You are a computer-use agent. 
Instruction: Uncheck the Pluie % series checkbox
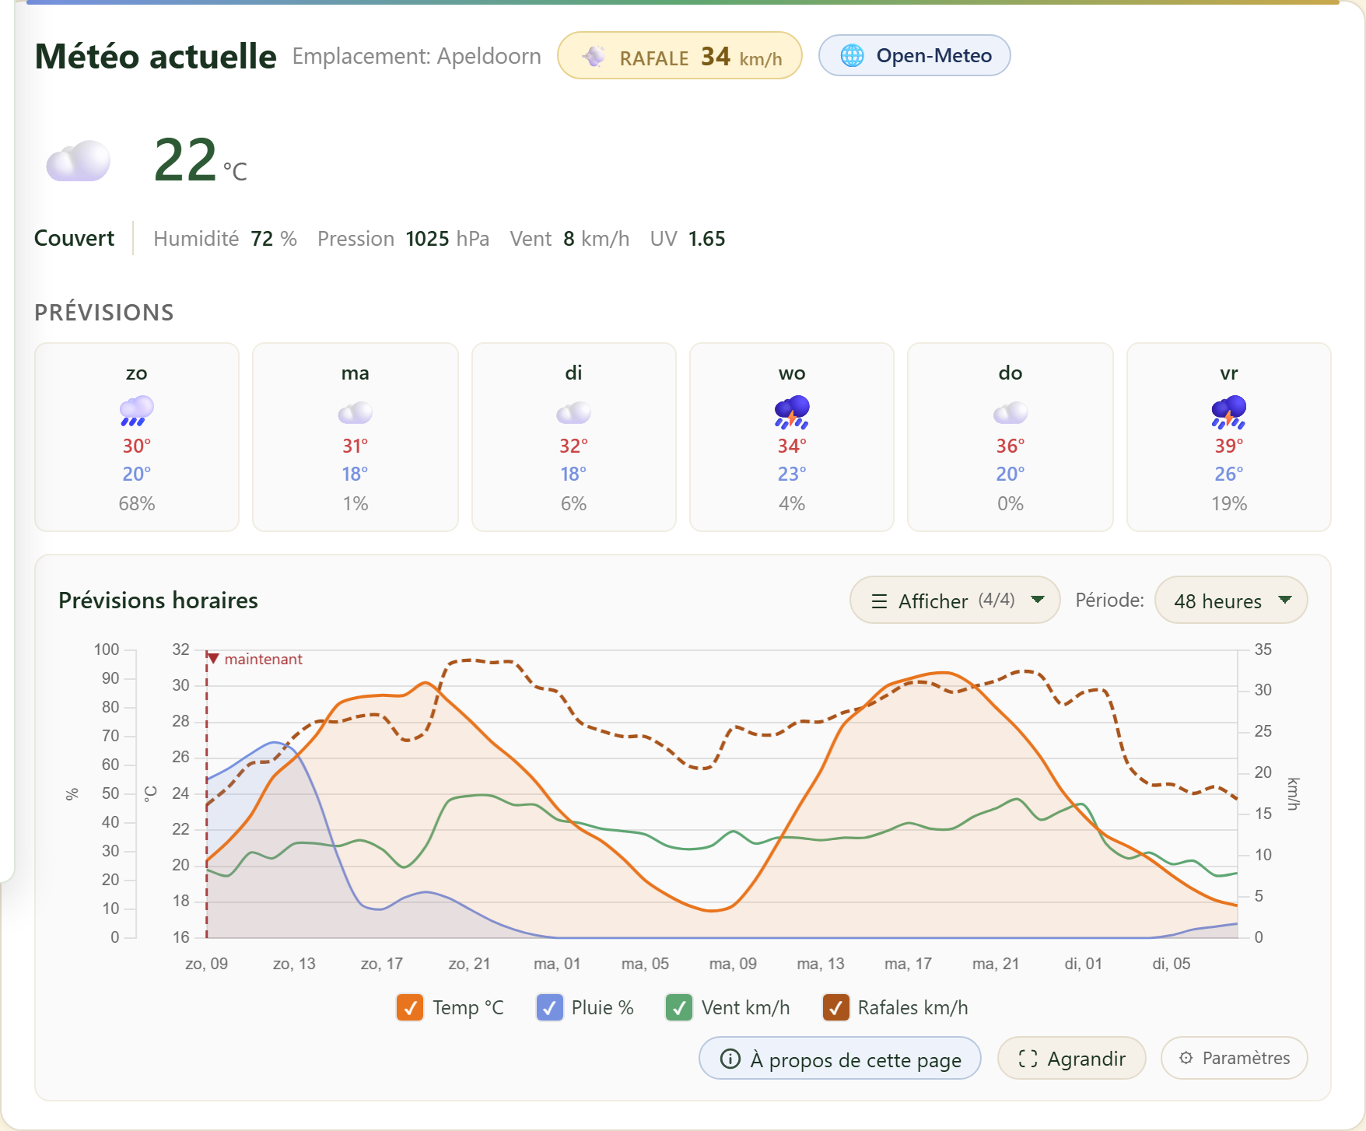click(550, 1007)
